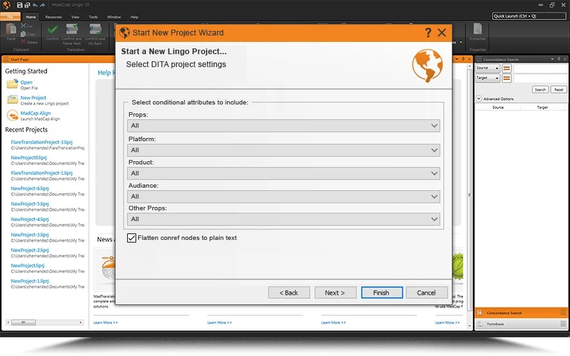Click the wizard help question mark icon
The image size is (570, 356).
point(428,33)
